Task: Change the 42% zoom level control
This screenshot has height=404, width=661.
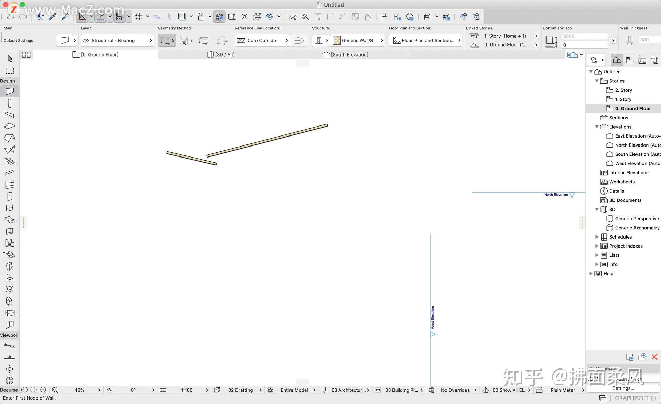Action: [79, 390]
